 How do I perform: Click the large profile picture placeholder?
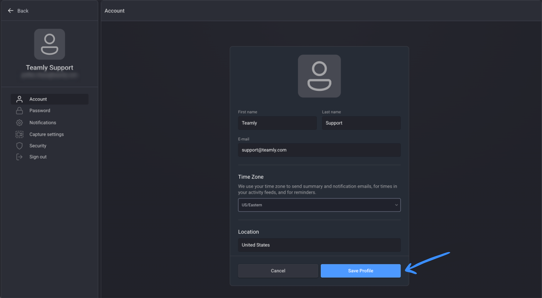319,76
